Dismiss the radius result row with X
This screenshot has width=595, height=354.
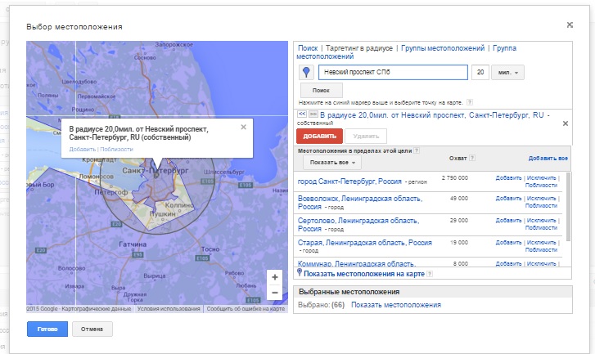[x=566, y=123]
